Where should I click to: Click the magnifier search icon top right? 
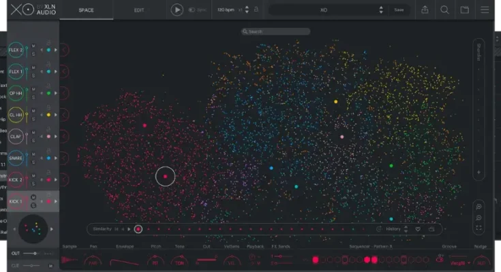444,10
